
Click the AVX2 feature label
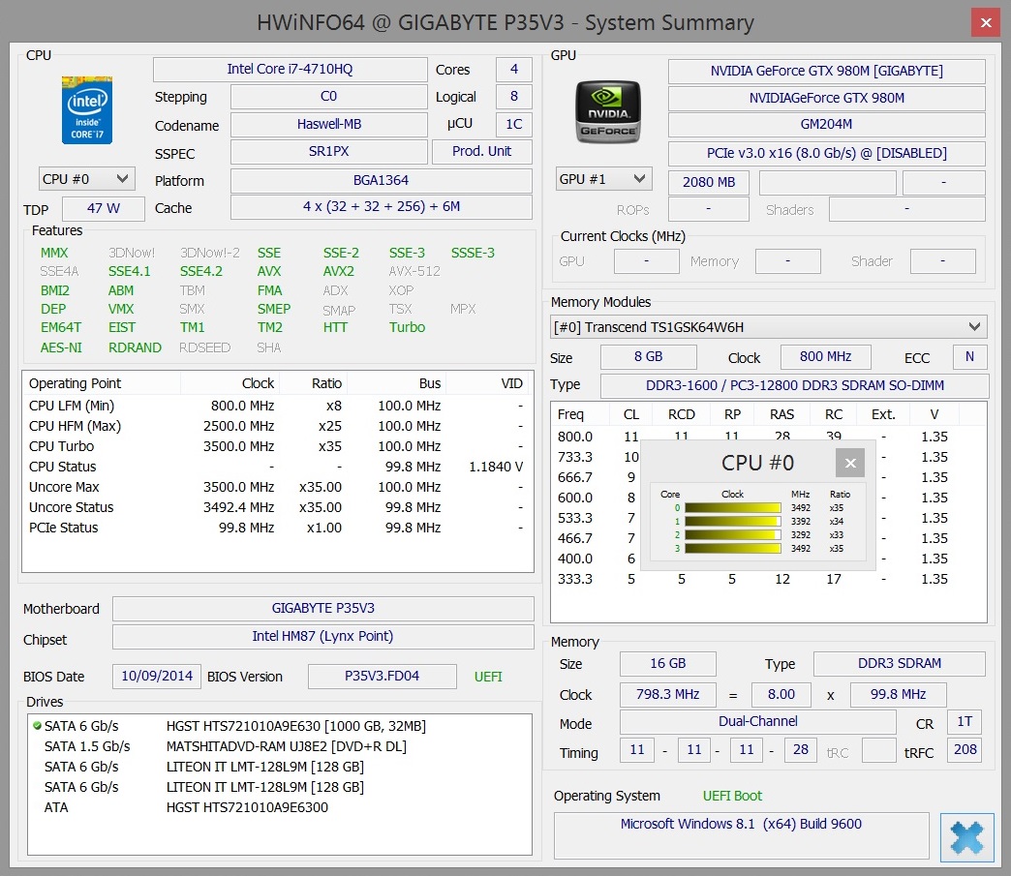(x=339, y=271)
